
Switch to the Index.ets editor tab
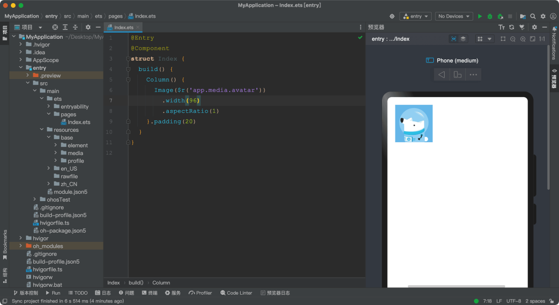click(x=123, y=27)
